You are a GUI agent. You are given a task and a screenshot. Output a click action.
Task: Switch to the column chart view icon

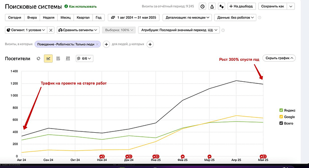(x=68, y=58)
